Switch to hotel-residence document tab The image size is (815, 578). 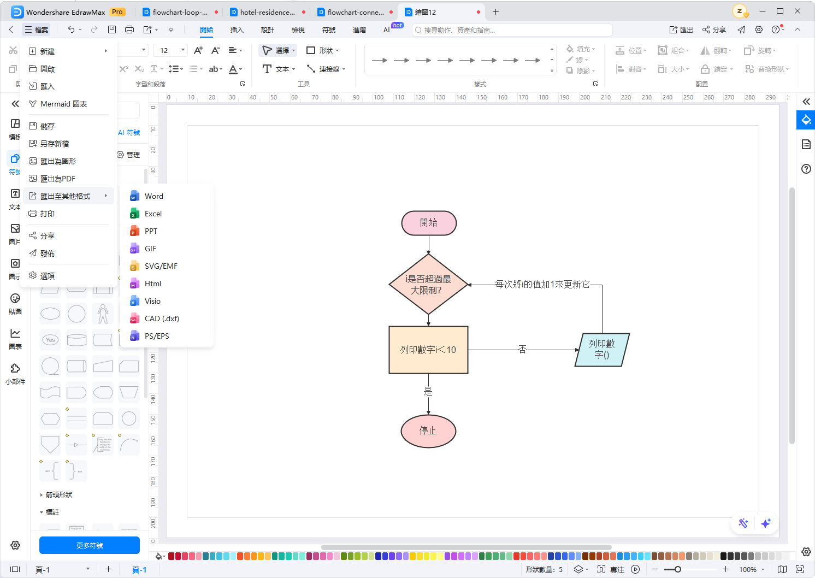267,12
